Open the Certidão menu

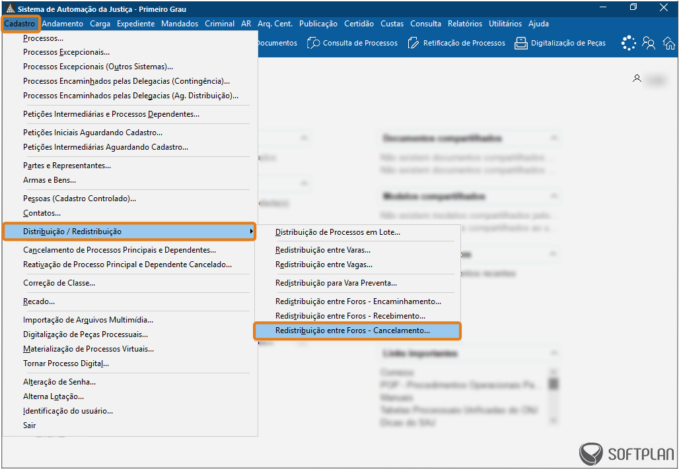(359, 24)
